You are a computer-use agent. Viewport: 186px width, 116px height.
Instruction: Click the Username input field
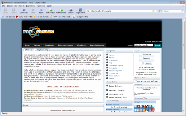tap(147, 56)
